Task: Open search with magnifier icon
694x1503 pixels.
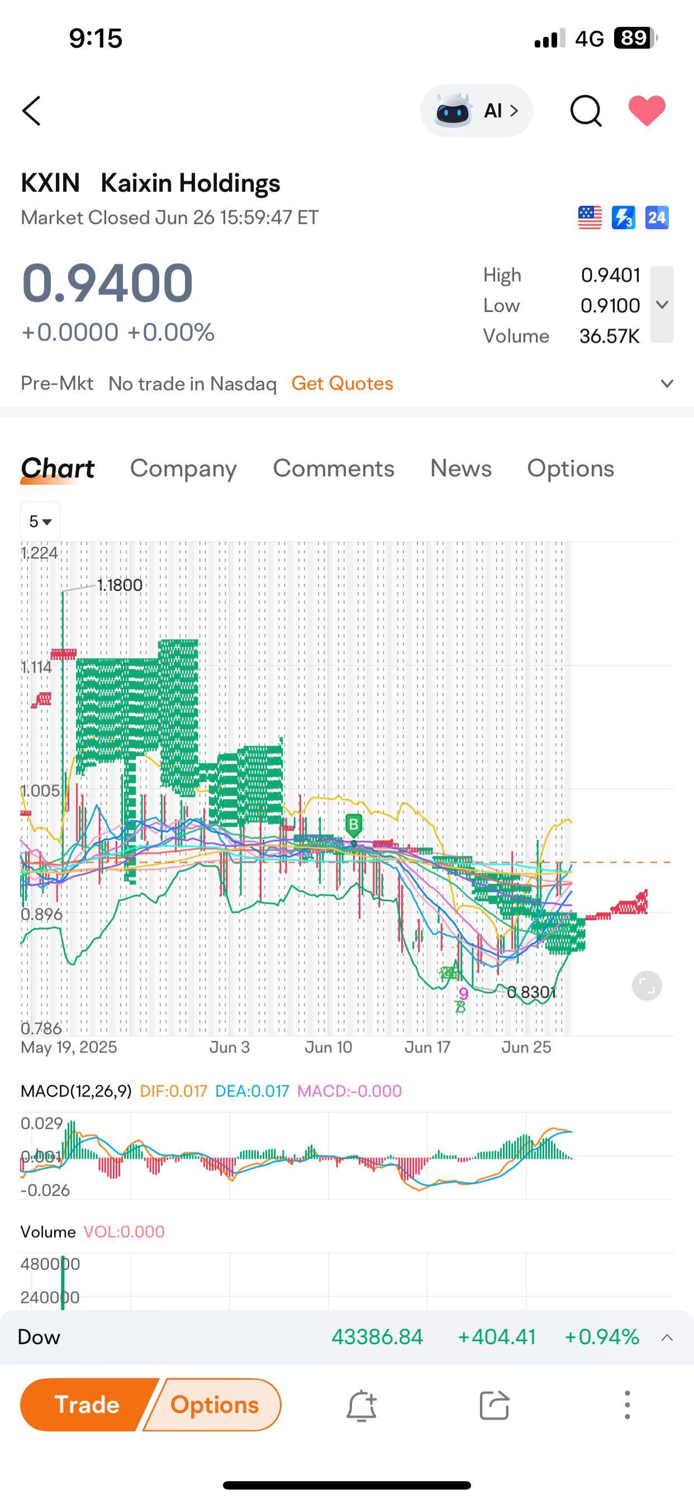Action: [x=586, y=110]
